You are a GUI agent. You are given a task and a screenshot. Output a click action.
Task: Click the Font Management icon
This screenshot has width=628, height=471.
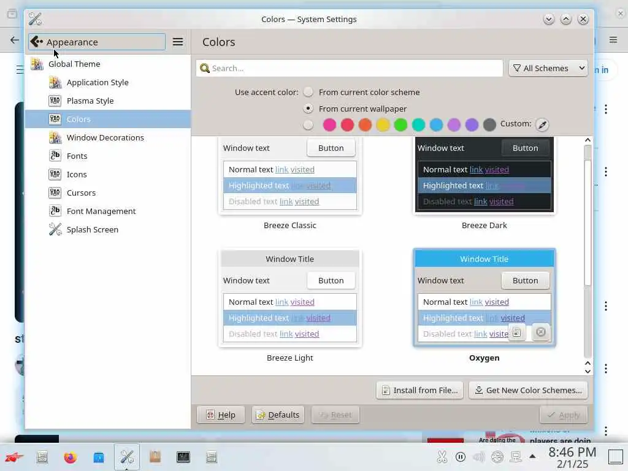click(x=55, y=211)
